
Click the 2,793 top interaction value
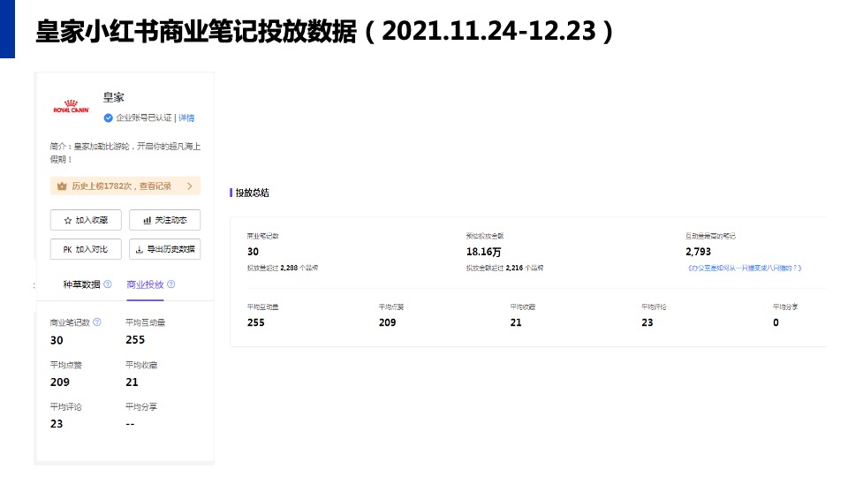(x=698, y=252)
